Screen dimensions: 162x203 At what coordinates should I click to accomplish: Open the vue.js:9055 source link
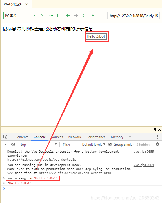tap(144, 152)
